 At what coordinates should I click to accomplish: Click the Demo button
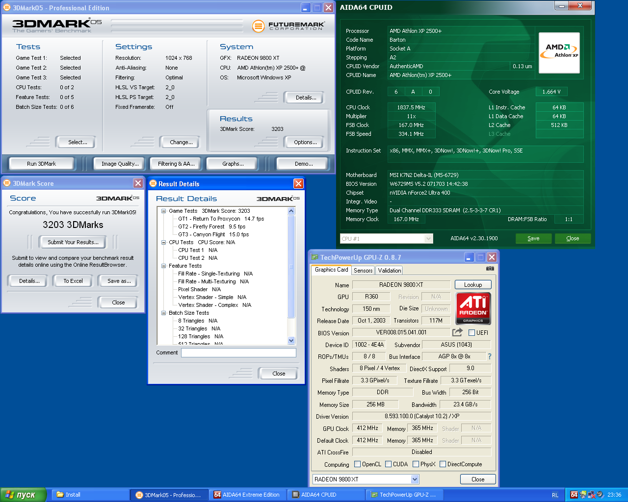pyautogui.click(x=304, y=164)
